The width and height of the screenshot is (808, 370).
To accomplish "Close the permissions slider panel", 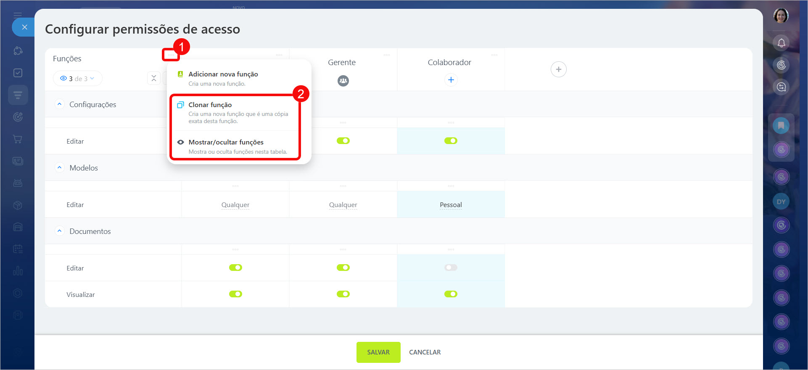I will point(24,27).
